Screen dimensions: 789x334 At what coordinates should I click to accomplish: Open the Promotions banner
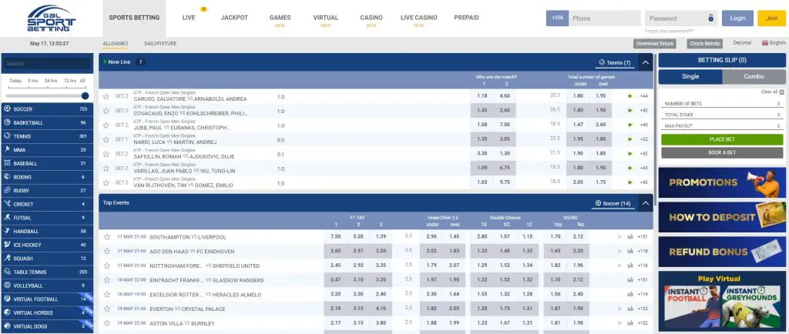(722, 183)
